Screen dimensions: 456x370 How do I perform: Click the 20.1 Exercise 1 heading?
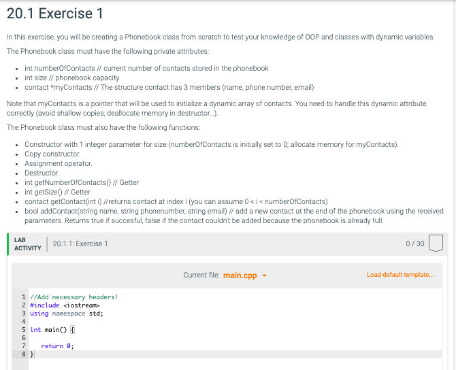[x=55, y=14]
